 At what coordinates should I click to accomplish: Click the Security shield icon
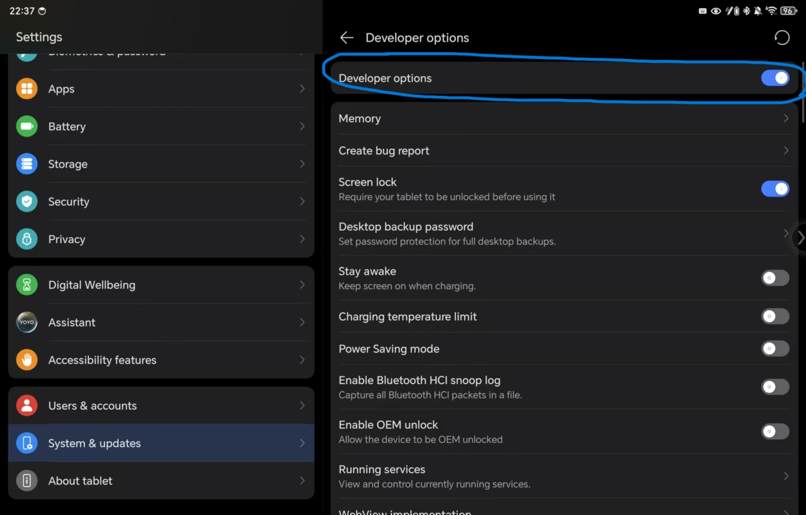click(27, 201)
